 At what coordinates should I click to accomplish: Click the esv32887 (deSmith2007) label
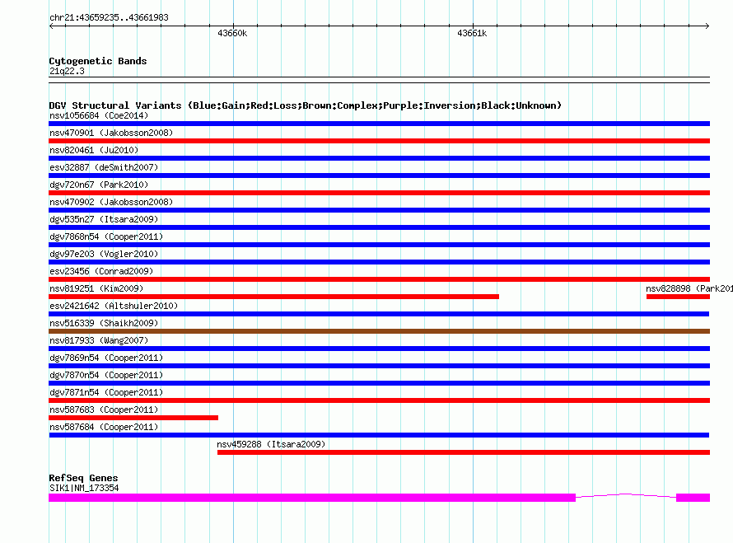104,167
